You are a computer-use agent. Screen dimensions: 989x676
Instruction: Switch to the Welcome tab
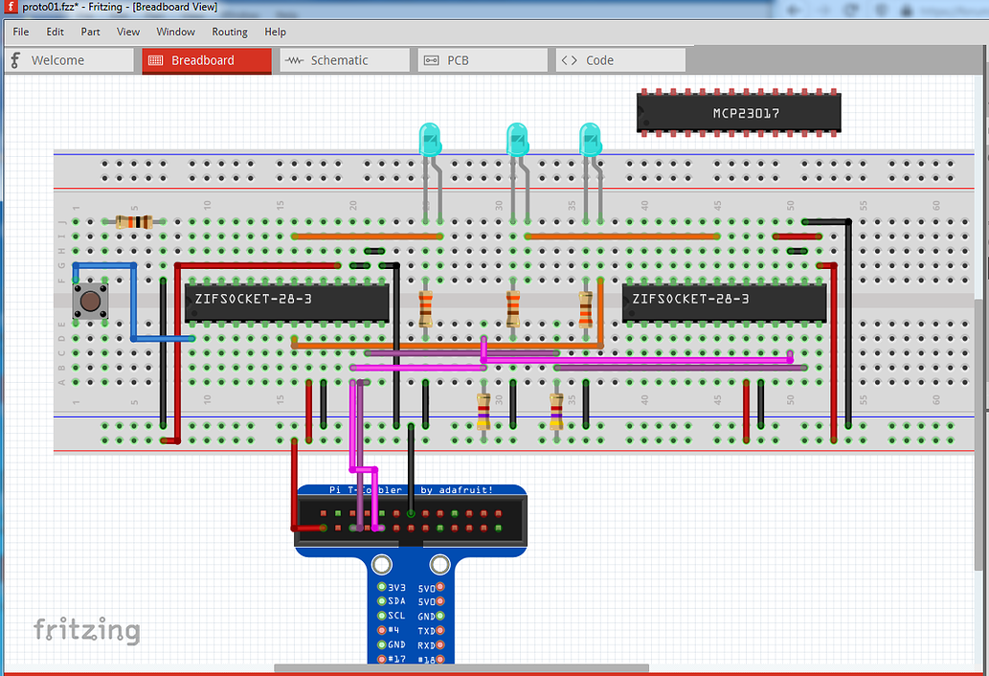(67, 59)
